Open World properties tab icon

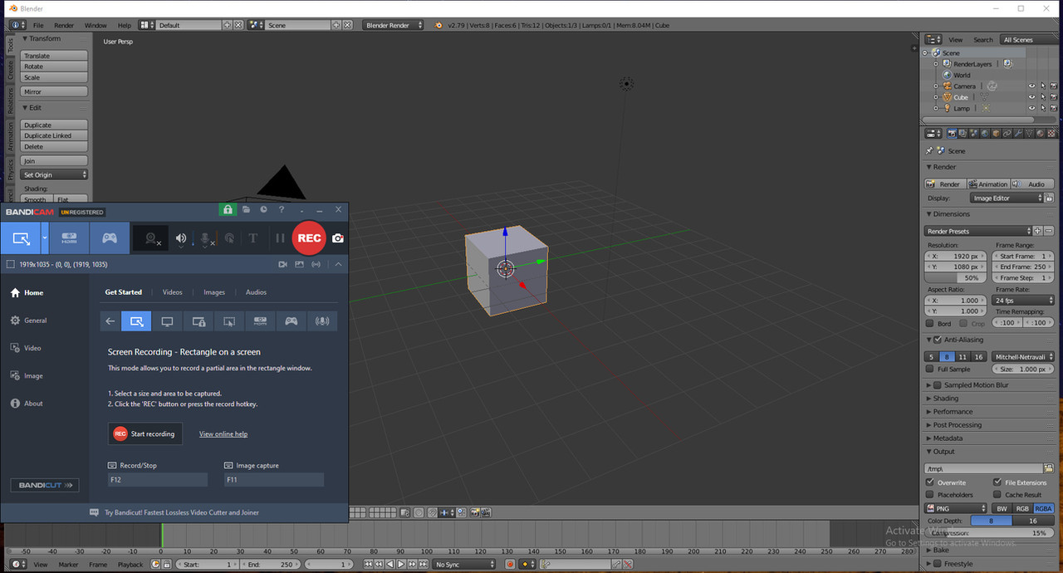[x=985, y=133]
